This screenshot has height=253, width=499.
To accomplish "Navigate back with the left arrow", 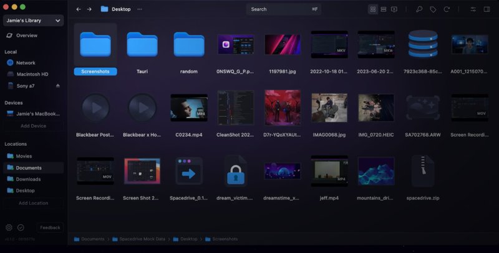I will pos(78,9).
